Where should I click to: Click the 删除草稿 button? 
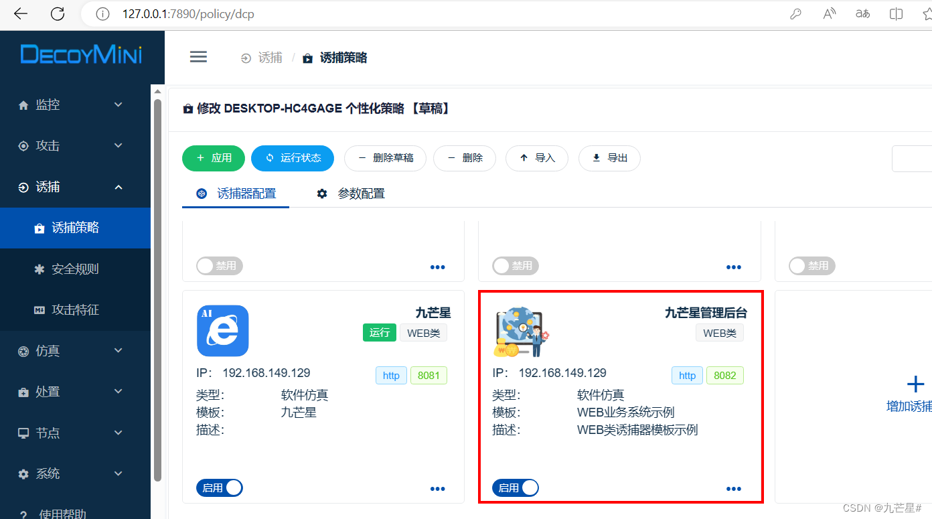point(385,158)
